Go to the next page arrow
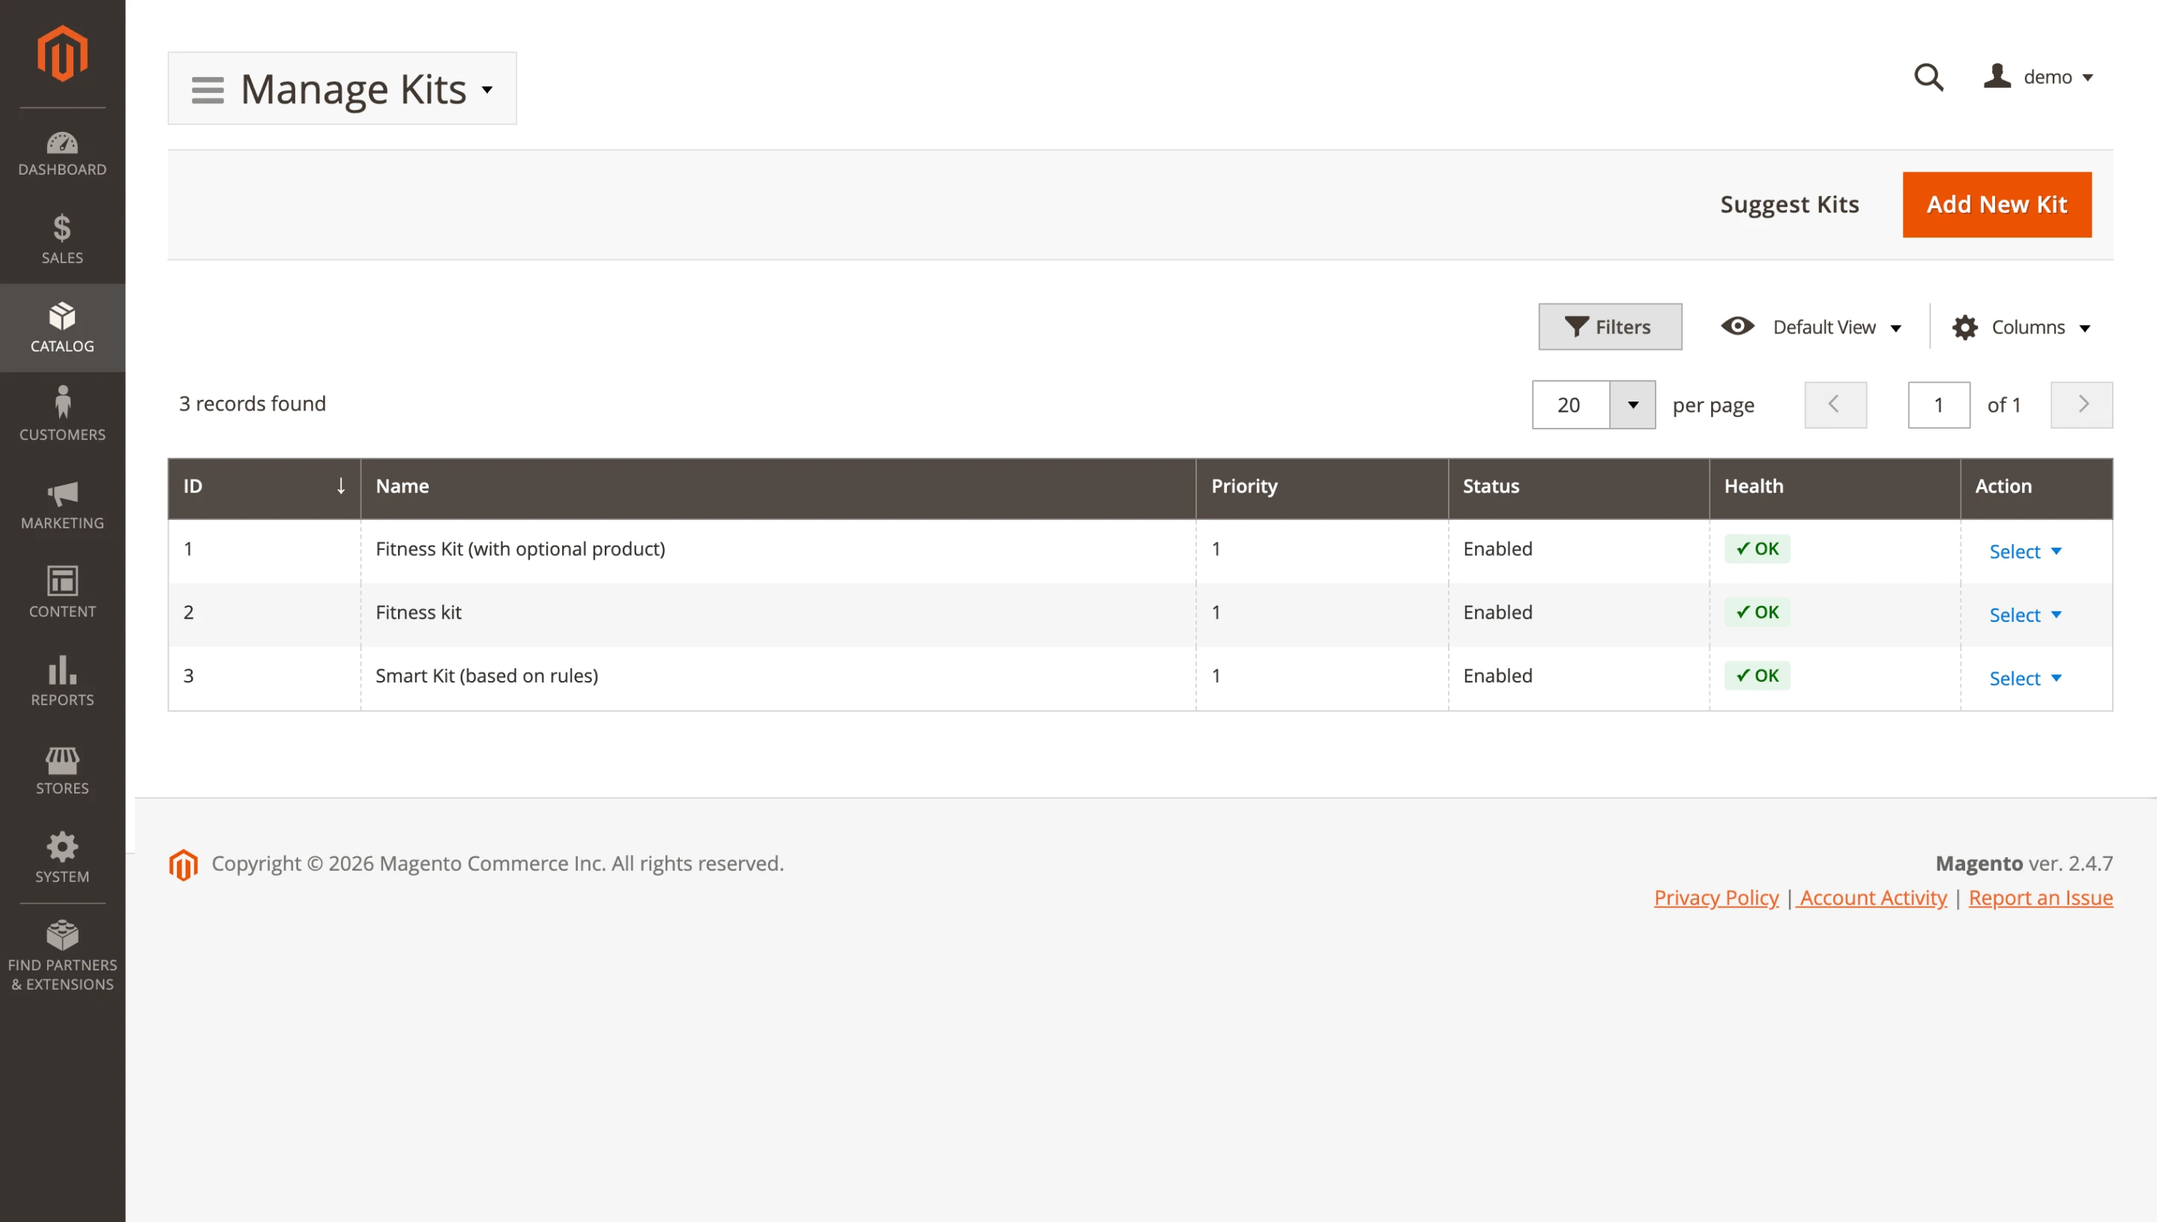The width and height of the screenshot is (2157, 1222). coord(2081,405)
